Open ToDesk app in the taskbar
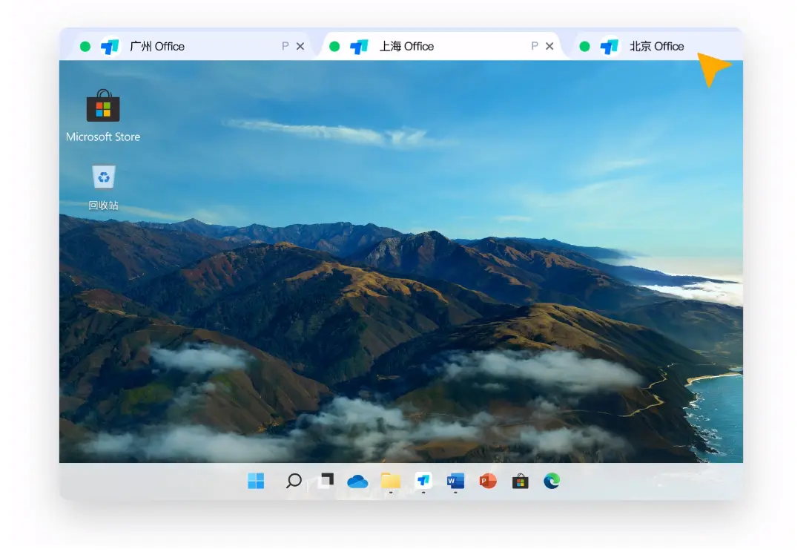The image size is (812, 552). [423, 481]
